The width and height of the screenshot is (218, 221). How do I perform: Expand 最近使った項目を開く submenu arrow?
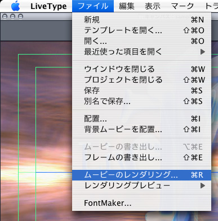202,52
